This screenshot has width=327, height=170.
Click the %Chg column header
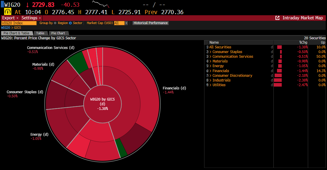[303, 42]
